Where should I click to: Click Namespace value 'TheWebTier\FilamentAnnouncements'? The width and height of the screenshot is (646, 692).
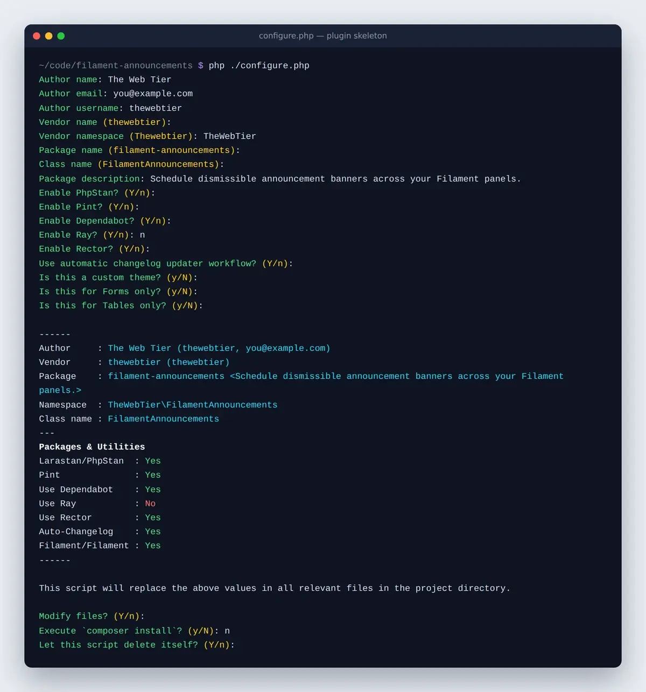tap(193, 405)
